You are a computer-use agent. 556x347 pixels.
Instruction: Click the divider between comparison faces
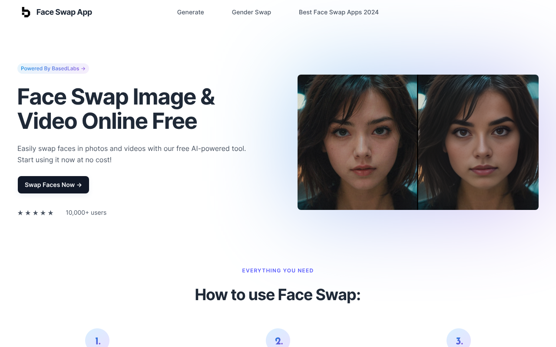(417, 142)
